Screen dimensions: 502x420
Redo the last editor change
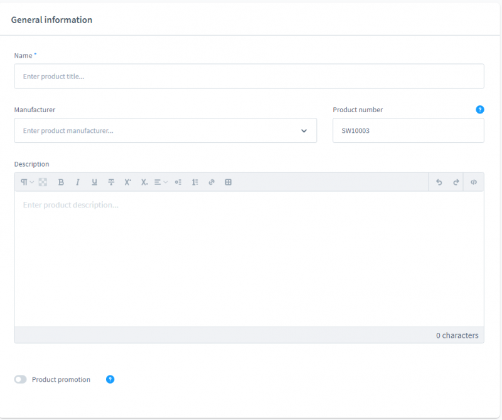pos(456,182)
